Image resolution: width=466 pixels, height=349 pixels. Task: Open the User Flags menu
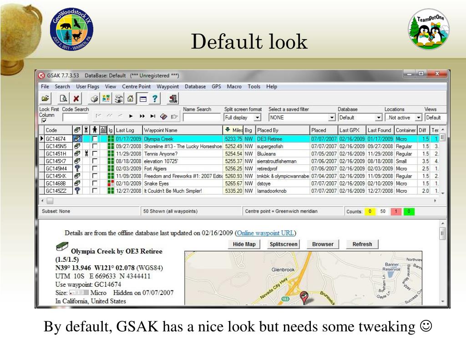click(87, 86)
